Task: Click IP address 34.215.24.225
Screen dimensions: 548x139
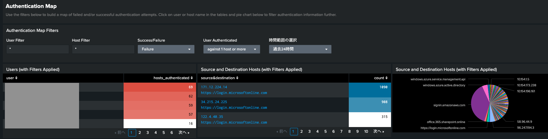Action: 214,102
